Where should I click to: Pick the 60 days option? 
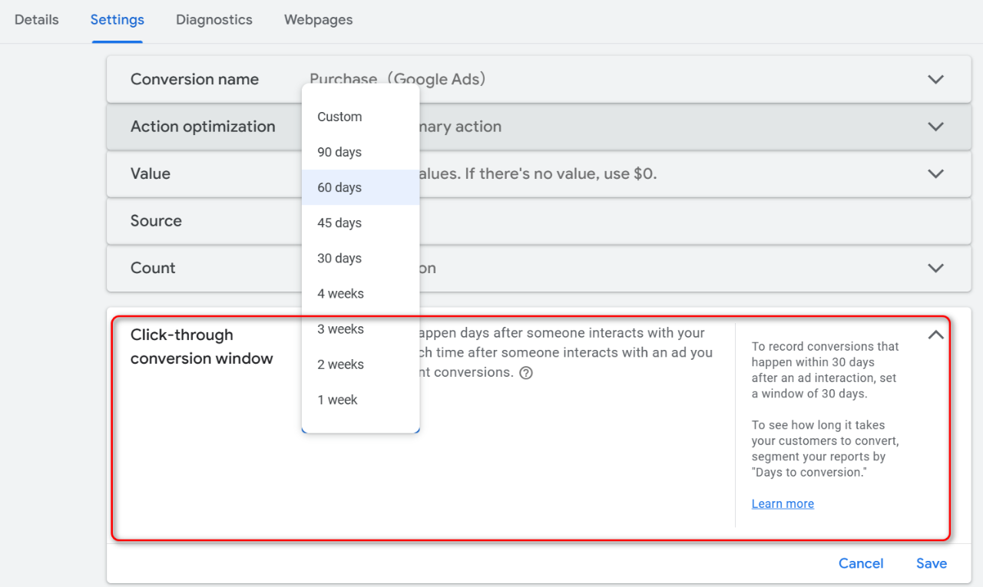coord(339,187)
